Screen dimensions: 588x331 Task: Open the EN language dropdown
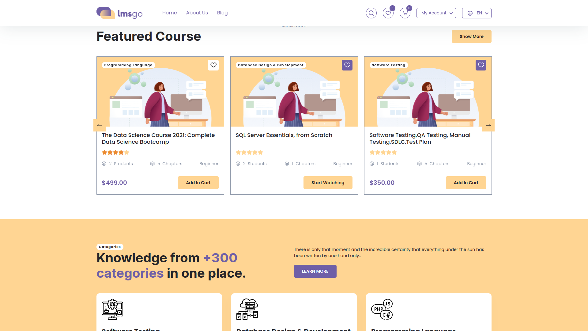coord(477,13)
